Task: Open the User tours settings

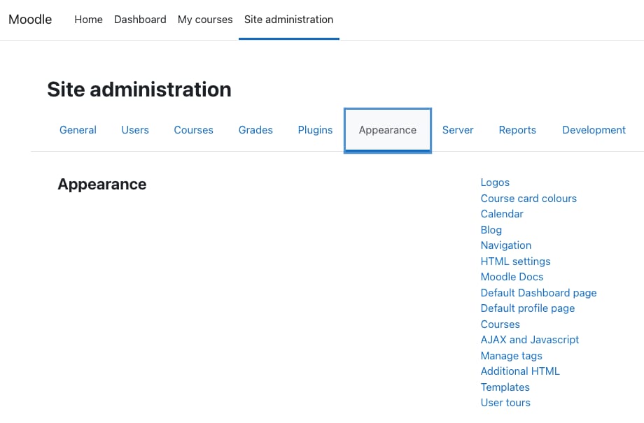Action: [505, 403]
